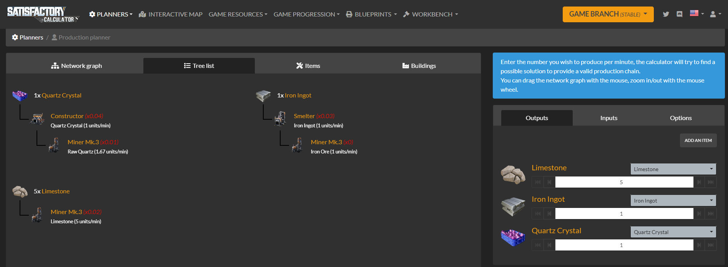Switch to the Inputs tab

609,118
